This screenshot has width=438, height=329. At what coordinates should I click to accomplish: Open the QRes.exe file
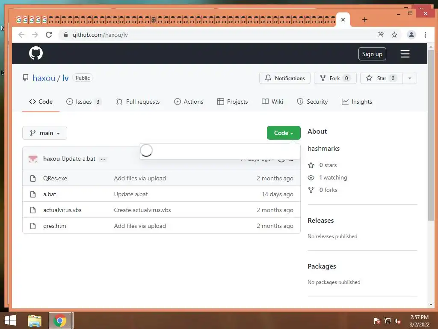click(x=55, y=178)
